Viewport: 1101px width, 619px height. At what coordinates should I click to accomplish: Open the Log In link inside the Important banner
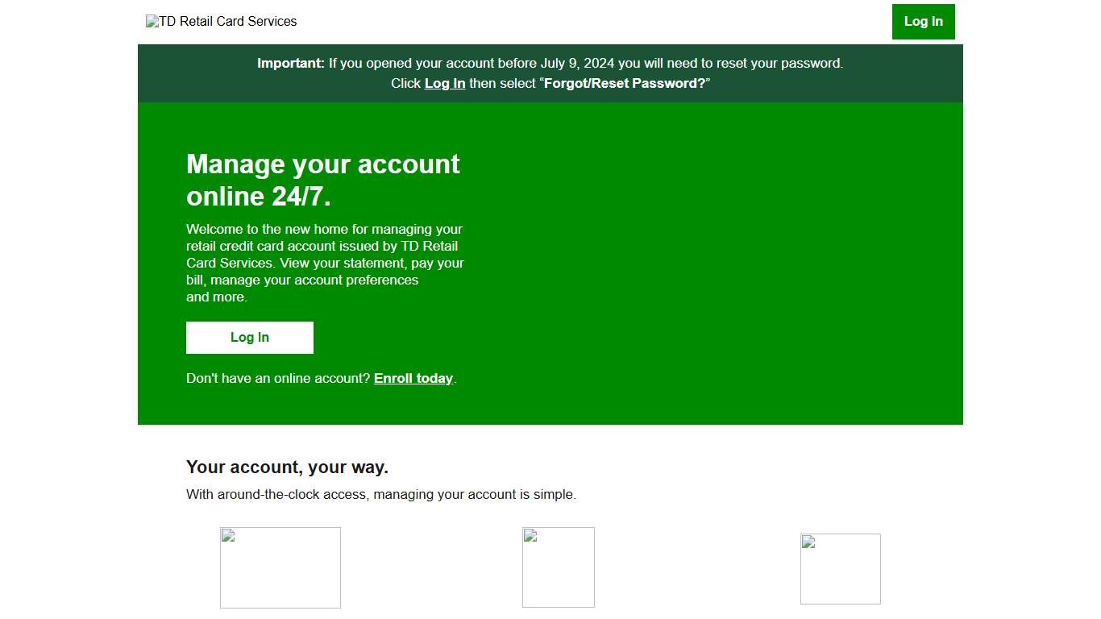click(x=444, y=83)
